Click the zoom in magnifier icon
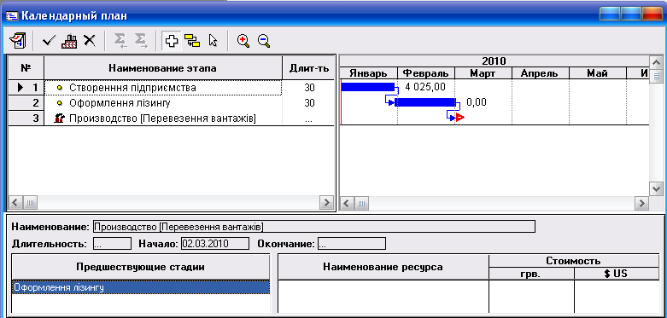 243,41
